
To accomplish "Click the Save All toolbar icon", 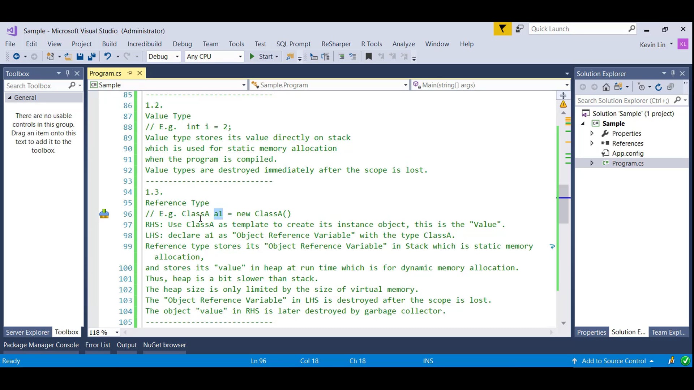I will 91,57.
